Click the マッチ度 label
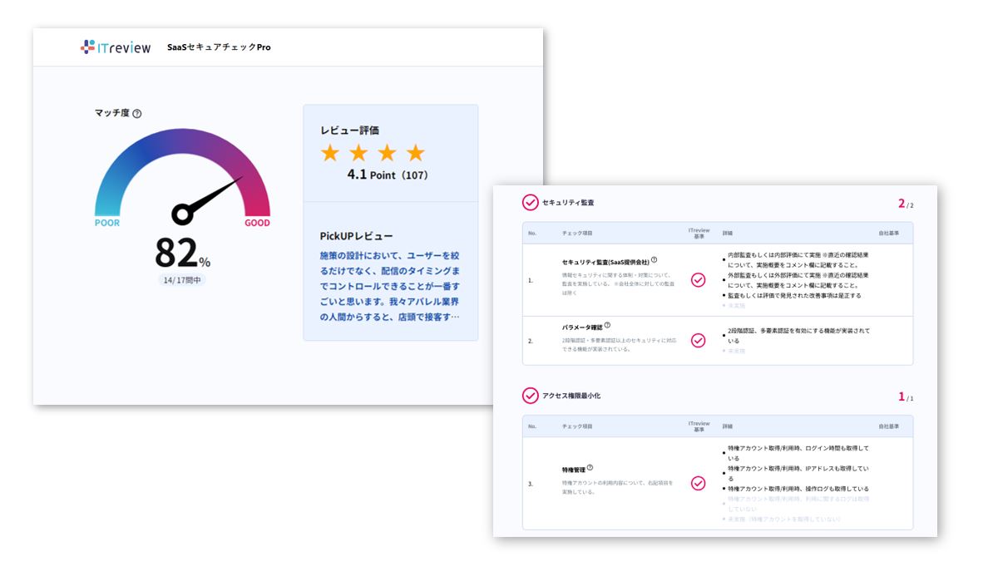Viewport: 998px width, 576px height. 112,113
